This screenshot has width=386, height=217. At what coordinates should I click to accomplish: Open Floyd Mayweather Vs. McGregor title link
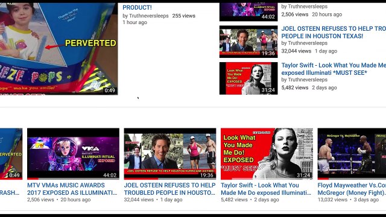(x=352, y=189)
